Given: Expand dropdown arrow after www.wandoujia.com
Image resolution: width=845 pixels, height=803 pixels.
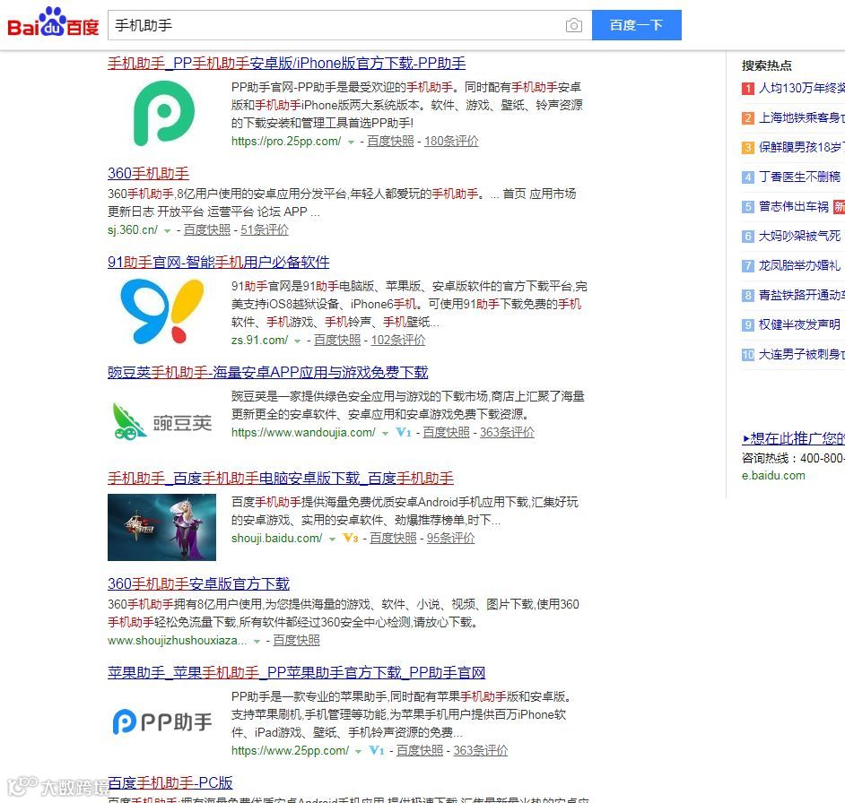Looking at the screenshot, I should (385, 434).
